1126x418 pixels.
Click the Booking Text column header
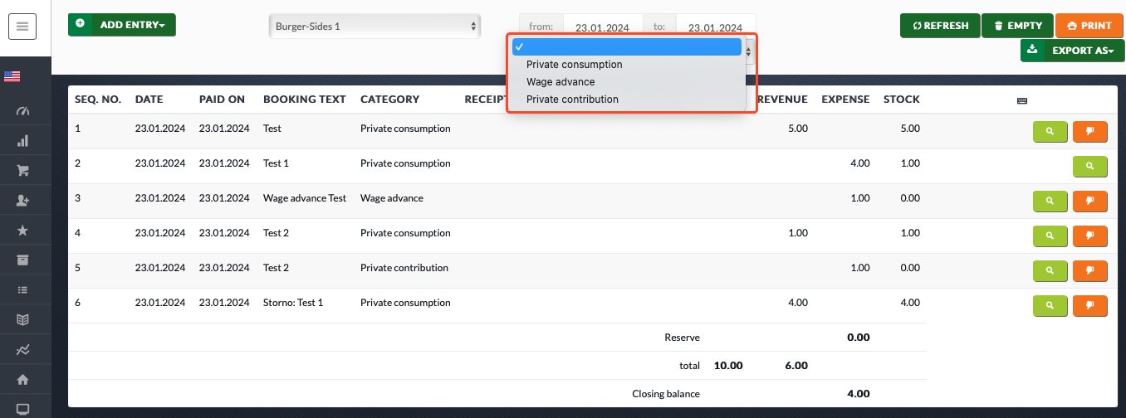click(305, 100)
